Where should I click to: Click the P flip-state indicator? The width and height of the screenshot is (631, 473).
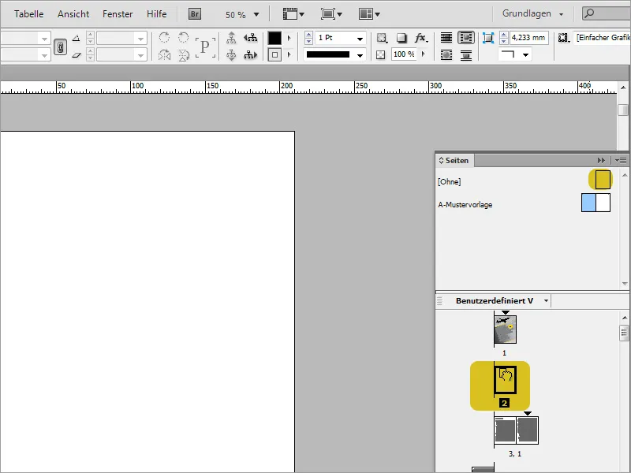tap(205, 47)
